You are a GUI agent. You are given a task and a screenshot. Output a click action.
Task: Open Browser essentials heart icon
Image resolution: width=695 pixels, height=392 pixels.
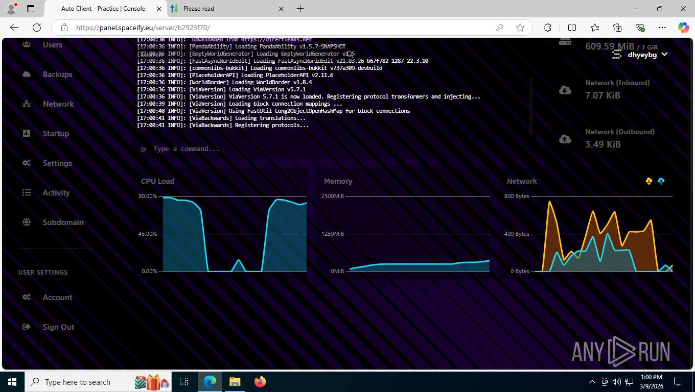pos(640,28)
